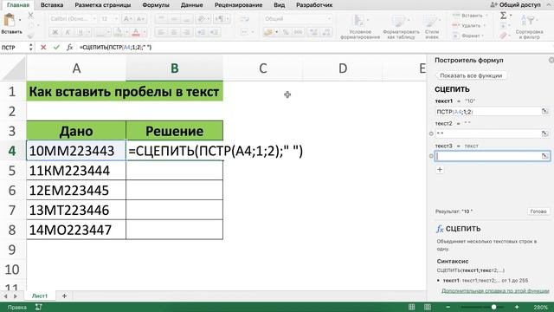This screenshot has height=312, width=554.
Task: Open the Format (Формат) cells dropdown
Action: 467,36
